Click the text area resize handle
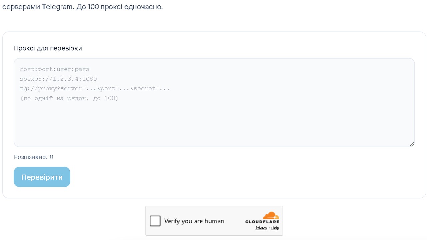Viewport: 427px width, 240px height. click(x=412, y=144)
